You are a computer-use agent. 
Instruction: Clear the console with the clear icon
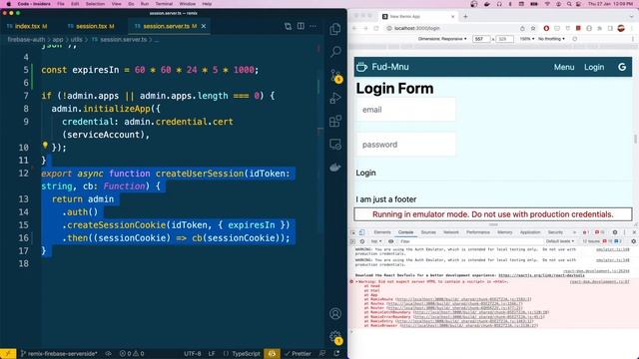(x=361, y=241)
